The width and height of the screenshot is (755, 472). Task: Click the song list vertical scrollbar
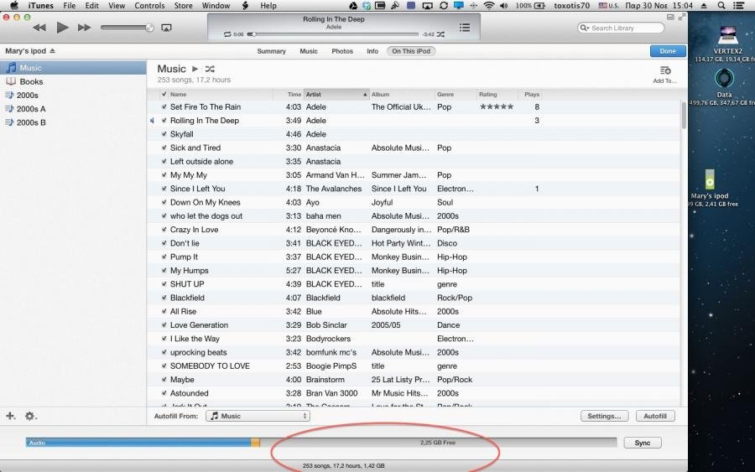pos(684,115)
